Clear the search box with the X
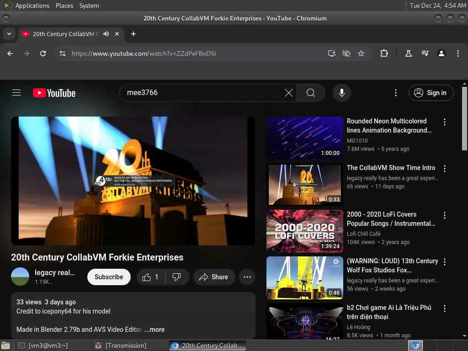The image size is (468, 351). point(289,93)
